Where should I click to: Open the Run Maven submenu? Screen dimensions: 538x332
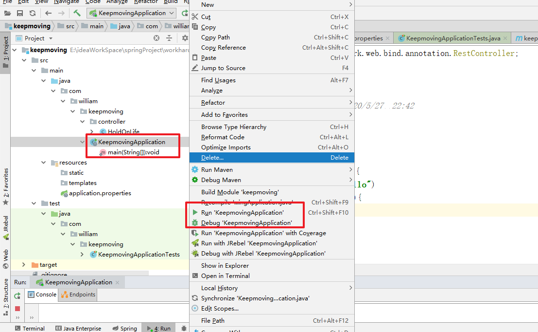272,170
